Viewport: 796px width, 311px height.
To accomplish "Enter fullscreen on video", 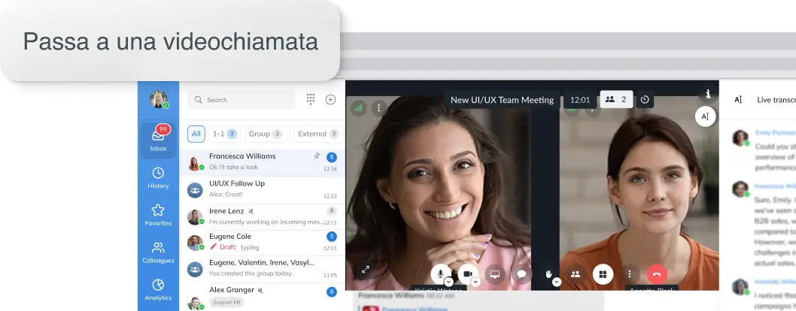I will click(366, 270).
